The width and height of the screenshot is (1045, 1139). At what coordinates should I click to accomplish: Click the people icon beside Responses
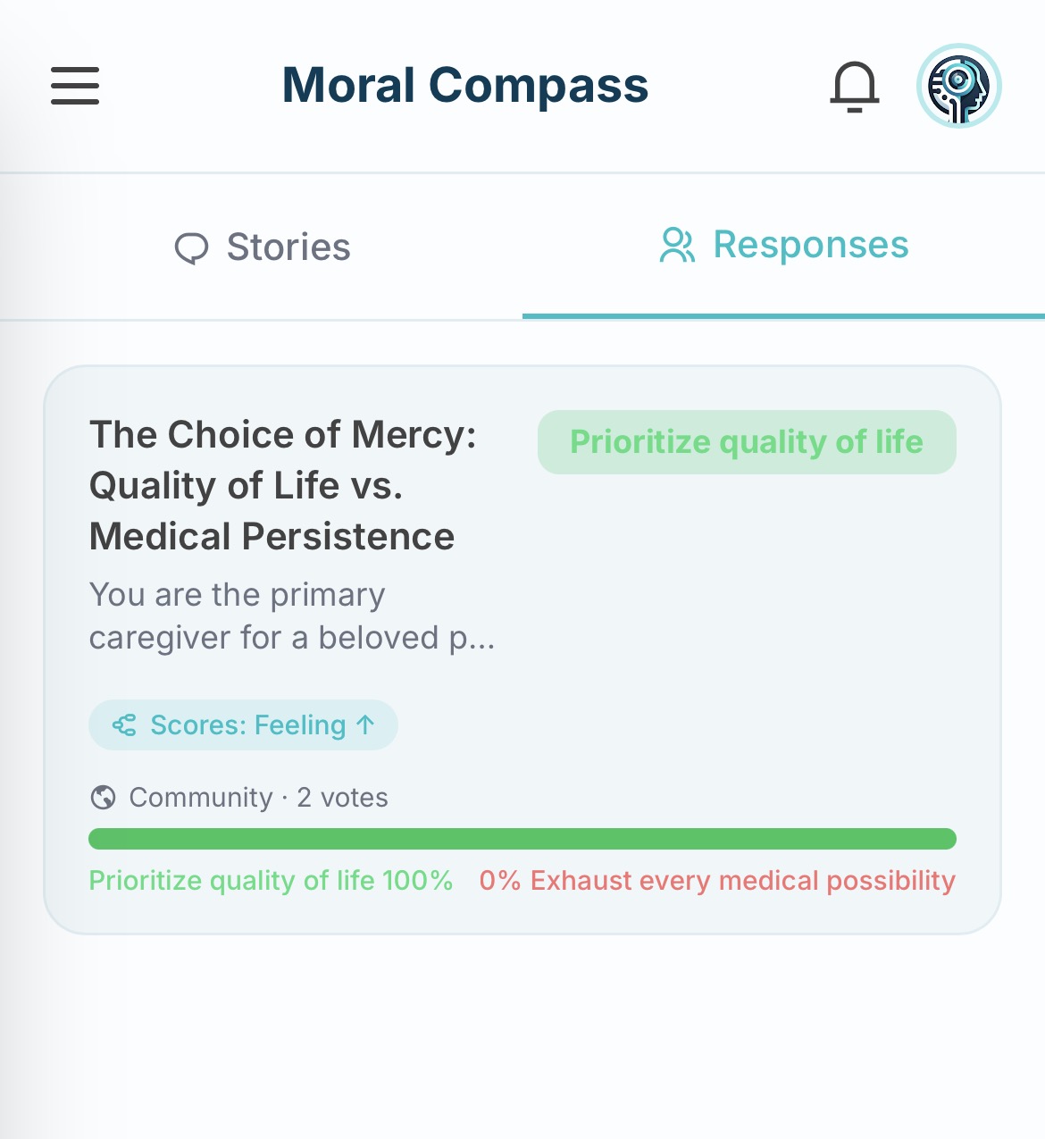click(677, 244)
